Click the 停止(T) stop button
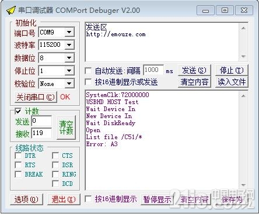This screenshot has height=214, width=259. tap(232, 70)
